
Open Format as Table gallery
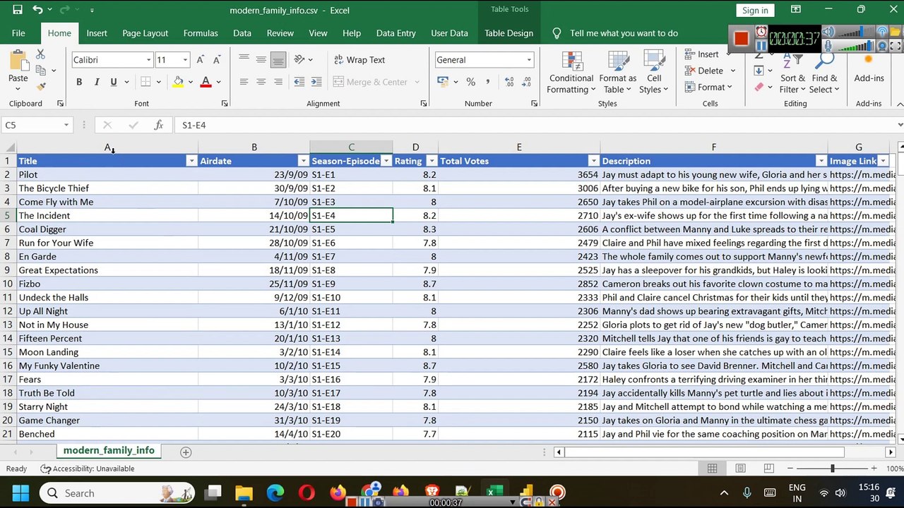(617, 72)
